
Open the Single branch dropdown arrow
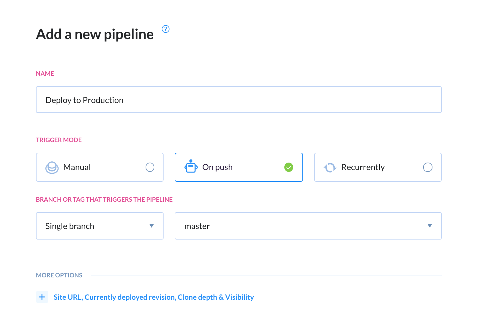151,226
